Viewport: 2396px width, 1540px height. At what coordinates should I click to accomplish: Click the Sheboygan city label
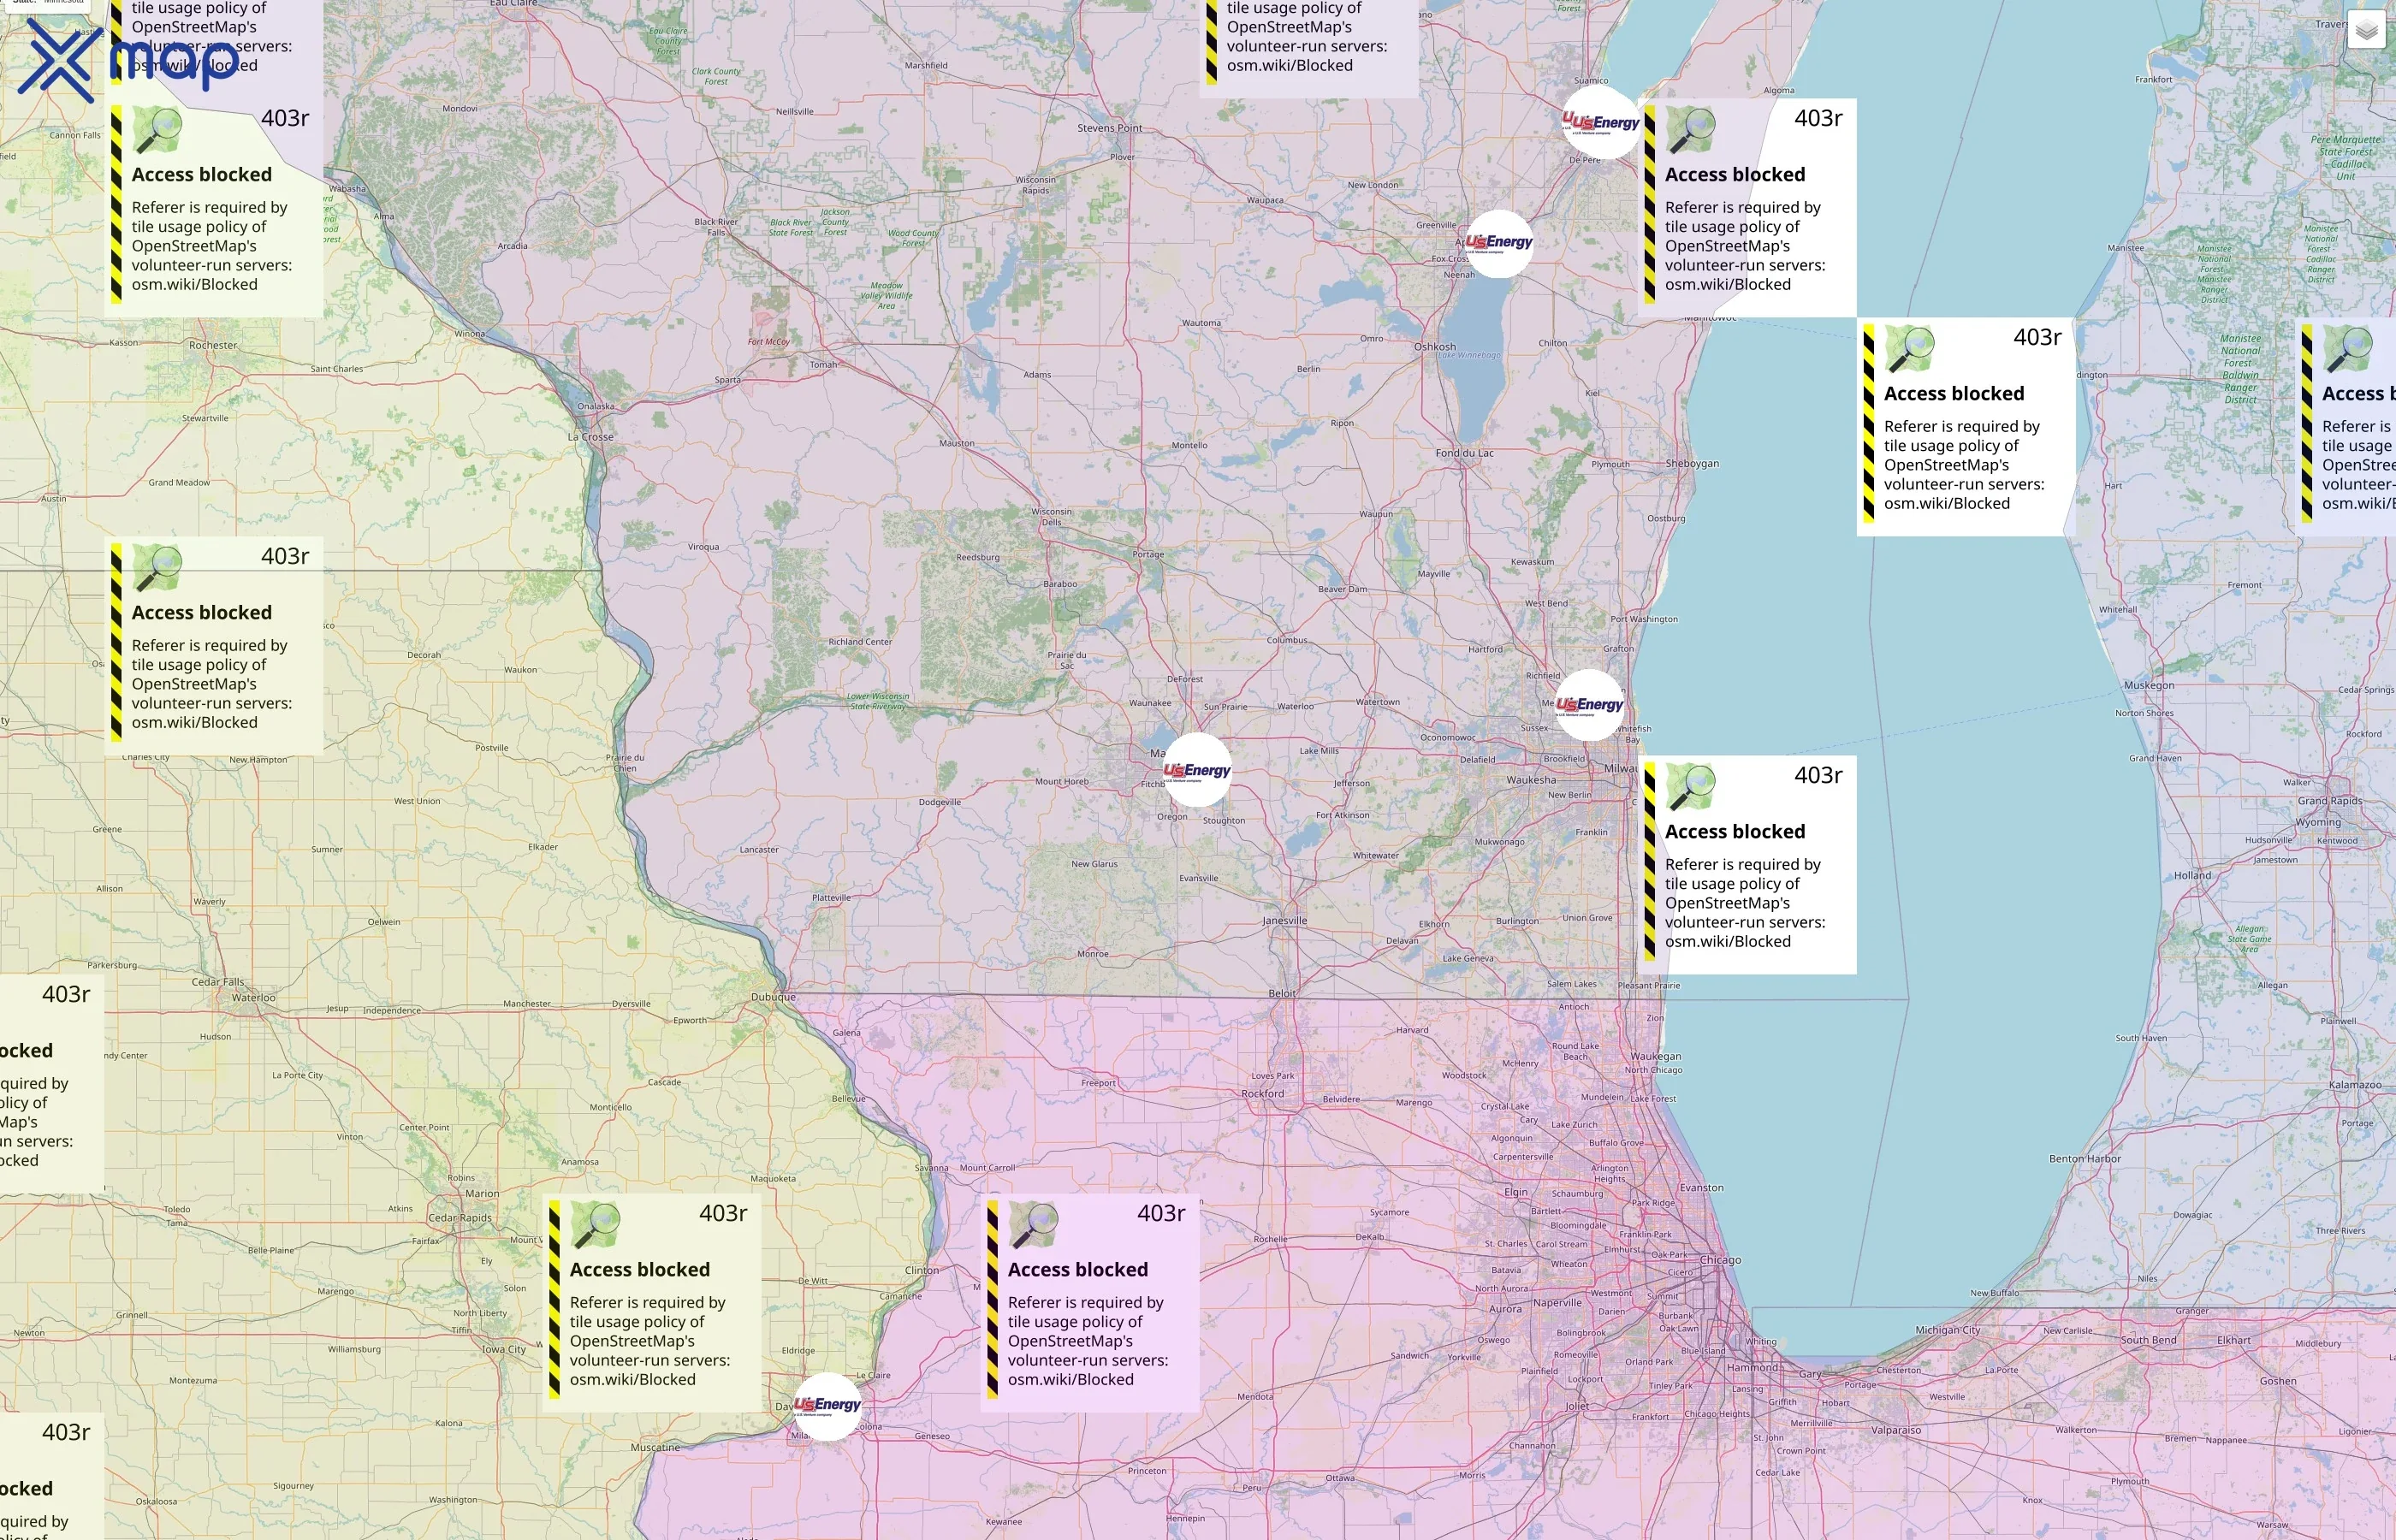click(1693, 464)
